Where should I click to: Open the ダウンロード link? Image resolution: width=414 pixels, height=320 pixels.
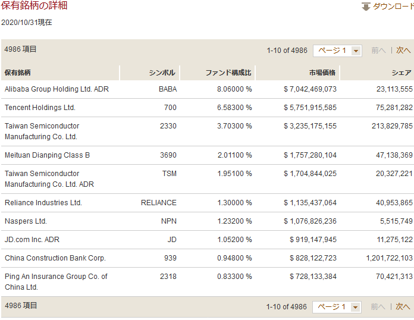coord(393,7)
